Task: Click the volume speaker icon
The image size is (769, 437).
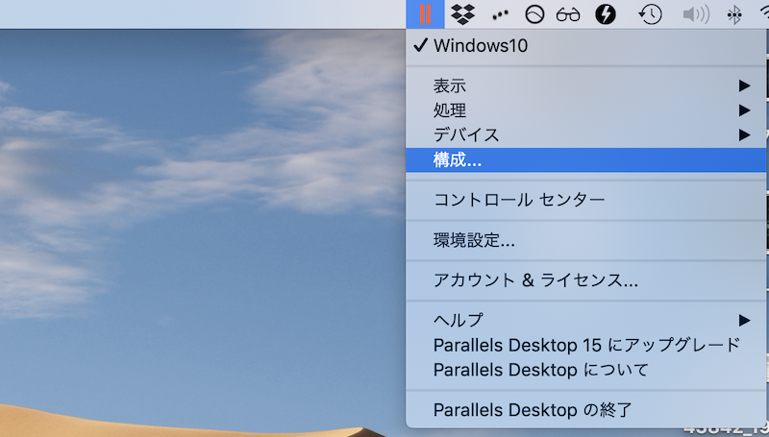Action: click(x=695, y=13)
